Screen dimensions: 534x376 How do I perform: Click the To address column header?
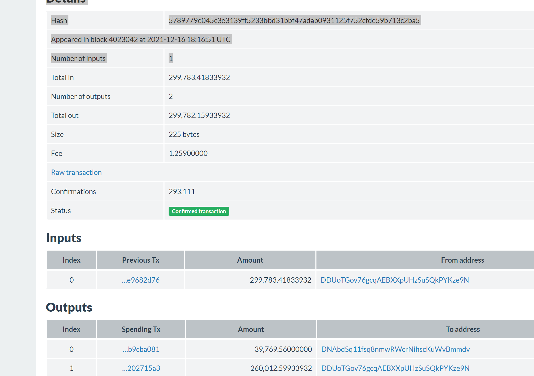[x=463, y=329]
